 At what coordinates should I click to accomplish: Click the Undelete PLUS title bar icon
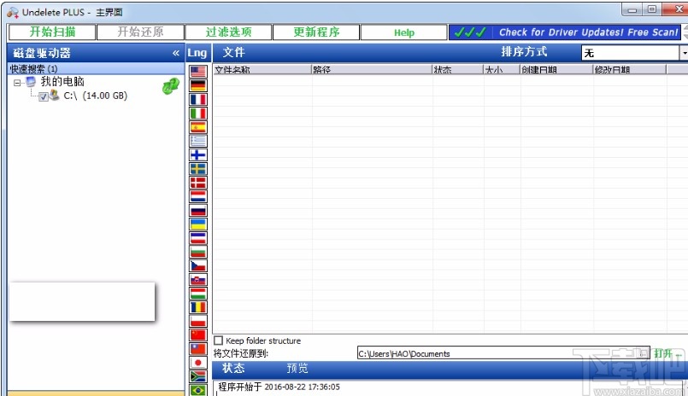click(x=13, y=12)
